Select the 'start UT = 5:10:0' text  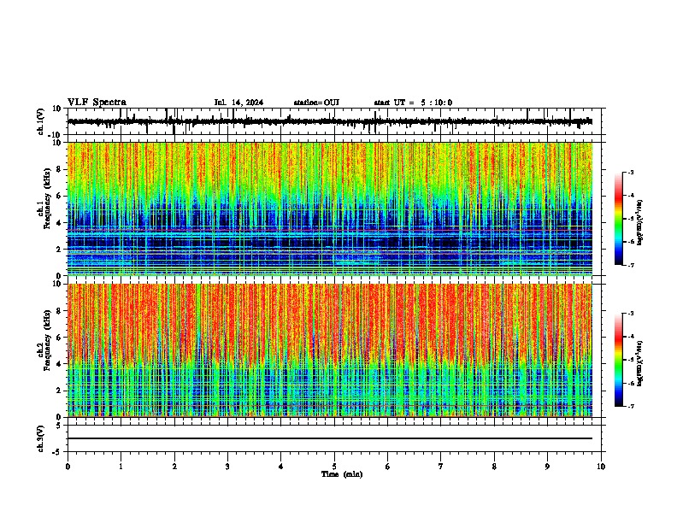(x=413, y=103)
